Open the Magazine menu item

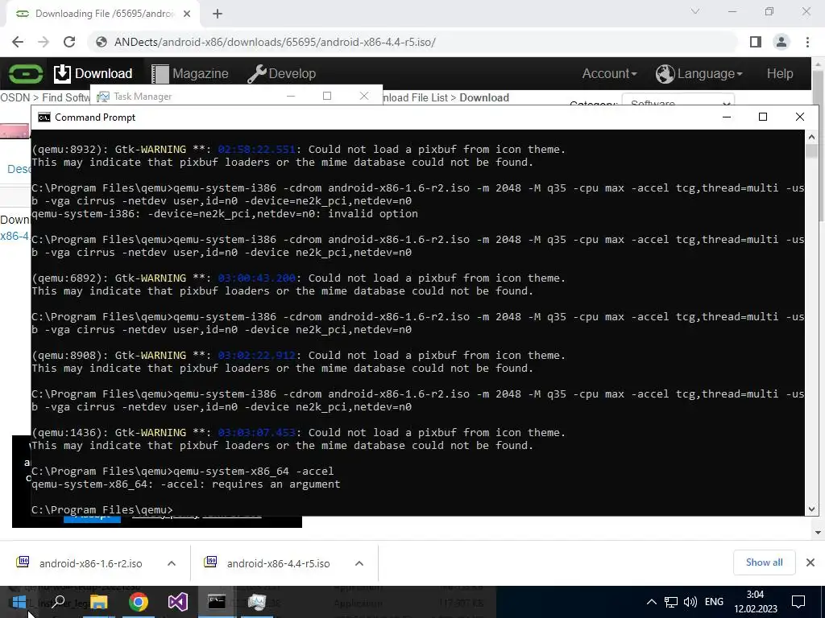(x=190, y=73)
